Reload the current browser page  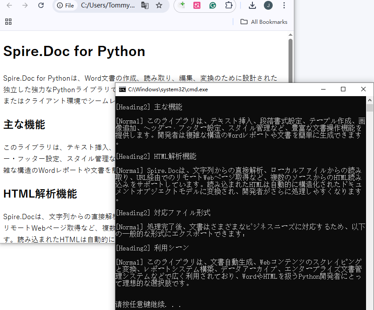41,5
